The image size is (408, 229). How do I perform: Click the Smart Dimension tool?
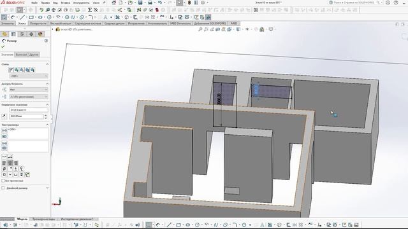pos(13,17)
